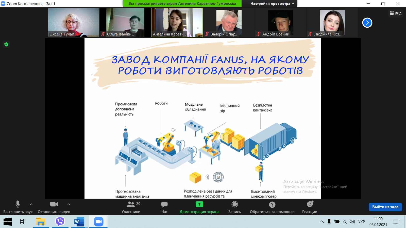Open Windows notification center
406x228 pixels.
click(x=396, y=222)
